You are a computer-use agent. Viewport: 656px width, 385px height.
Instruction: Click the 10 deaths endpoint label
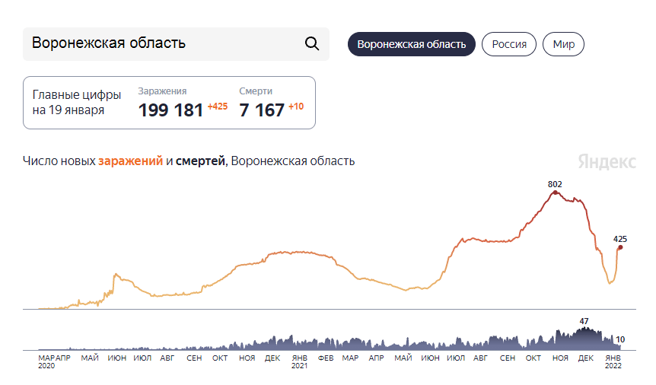click(x=620, y=339)
